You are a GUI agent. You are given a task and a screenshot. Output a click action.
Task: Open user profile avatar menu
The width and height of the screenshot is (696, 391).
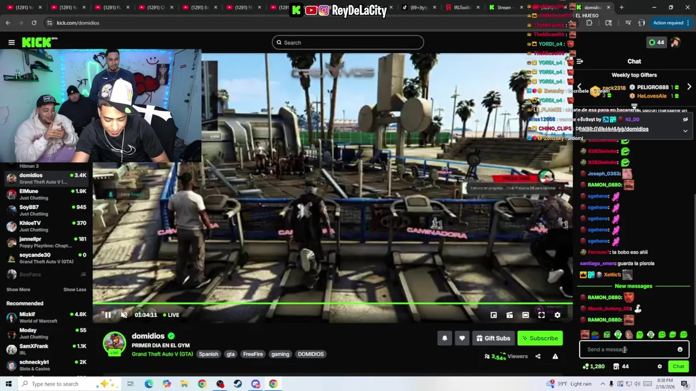[x=675, y=42]
